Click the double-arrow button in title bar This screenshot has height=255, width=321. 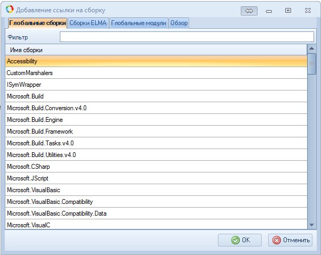coord(248,10)
